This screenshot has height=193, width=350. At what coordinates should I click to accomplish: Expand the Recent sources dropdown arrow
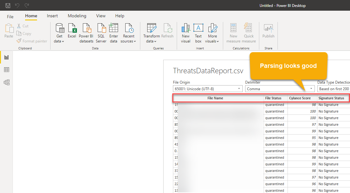135,41
